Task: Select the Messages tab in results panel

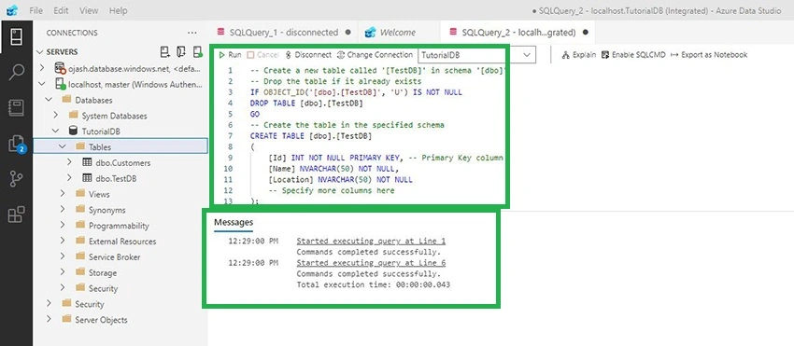Action: click(234, 222)
